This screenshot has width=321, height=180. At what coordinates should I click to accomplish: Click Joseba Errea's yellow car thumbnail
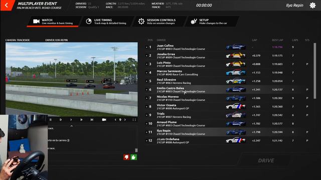236,55
